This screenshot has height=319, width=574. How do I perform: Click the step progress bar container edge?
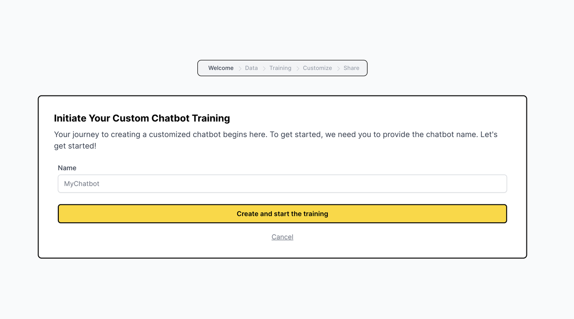pos(199,68)
